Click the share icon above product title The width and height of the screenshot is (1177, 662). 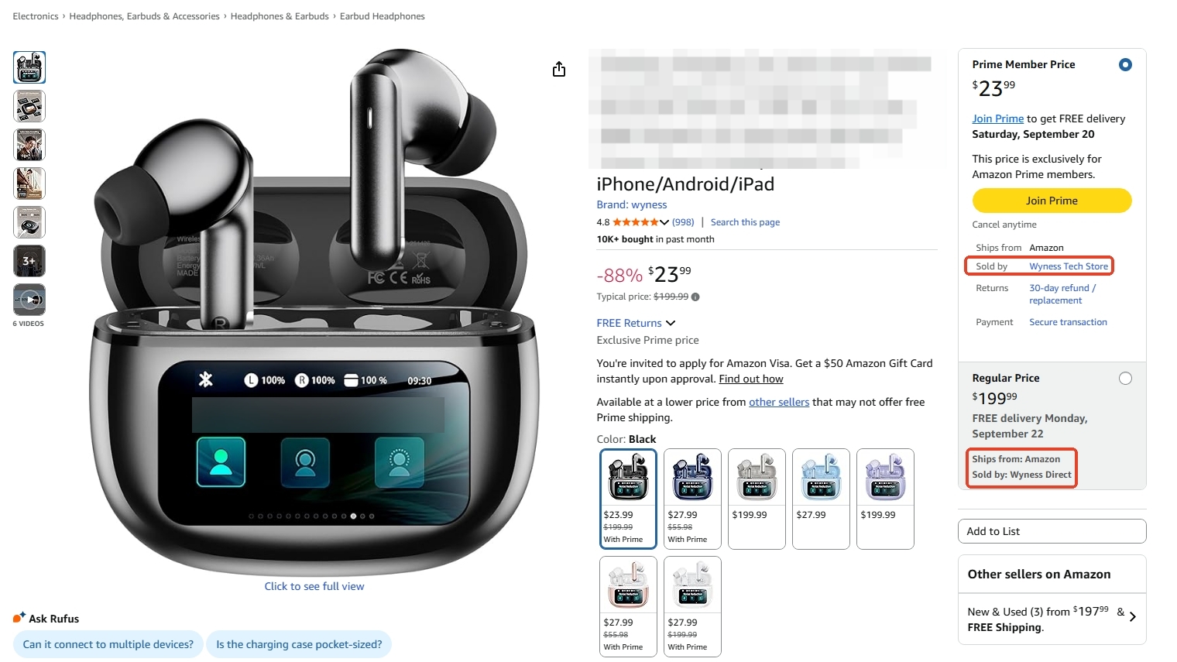pyautogui.click(x=559, y=70)
